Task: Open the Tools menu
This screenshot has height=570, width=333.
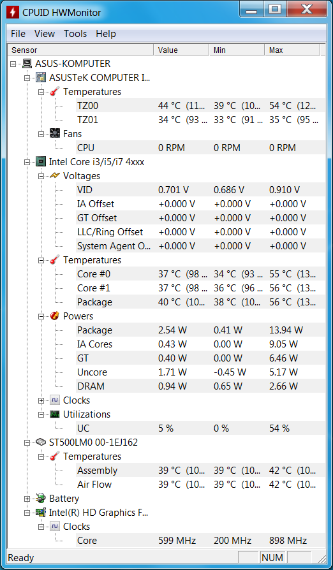Action: (x=75, y=34)
